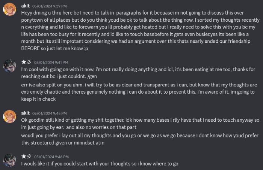Screen dimensions: 263x170
Task: Open akit's profile from the 9:39 PM username
Action: click(x=26, y=6)
